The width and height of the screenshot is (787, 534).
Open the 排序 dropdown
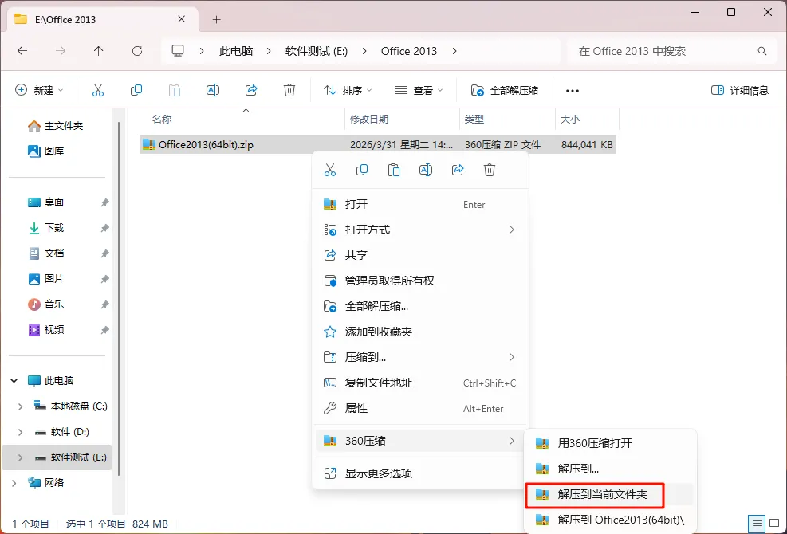pos(348,90)
